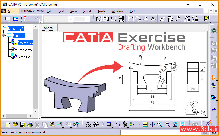Open the Window menu
Screen dimensions: 219x136
click(117, 11)
